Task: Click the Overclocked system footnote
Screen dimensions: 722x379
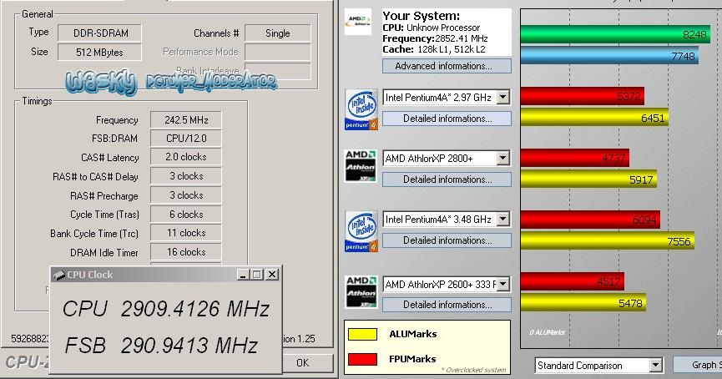Action: click(473, 370)
